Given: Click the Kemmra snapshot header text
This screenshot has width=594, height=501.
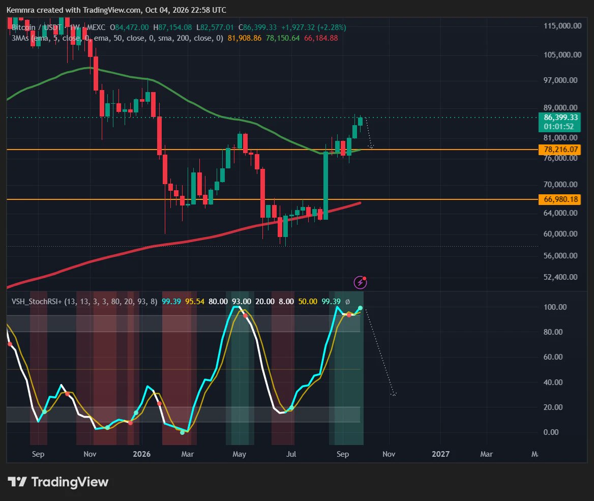Looking at the screenshot, I should pyautogui.click(x=116, y=10).
